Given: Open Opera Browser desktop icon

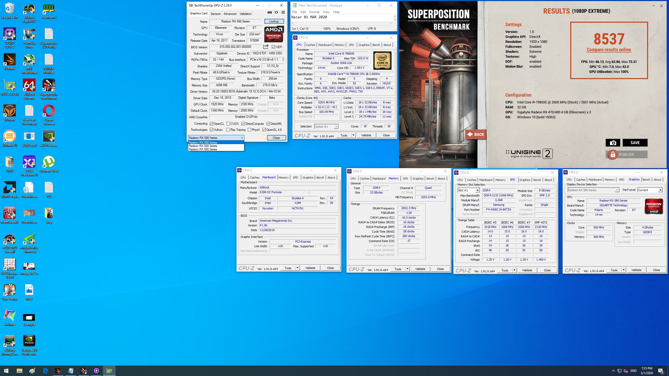Looking at the screenshot, I should pos(49,115).
